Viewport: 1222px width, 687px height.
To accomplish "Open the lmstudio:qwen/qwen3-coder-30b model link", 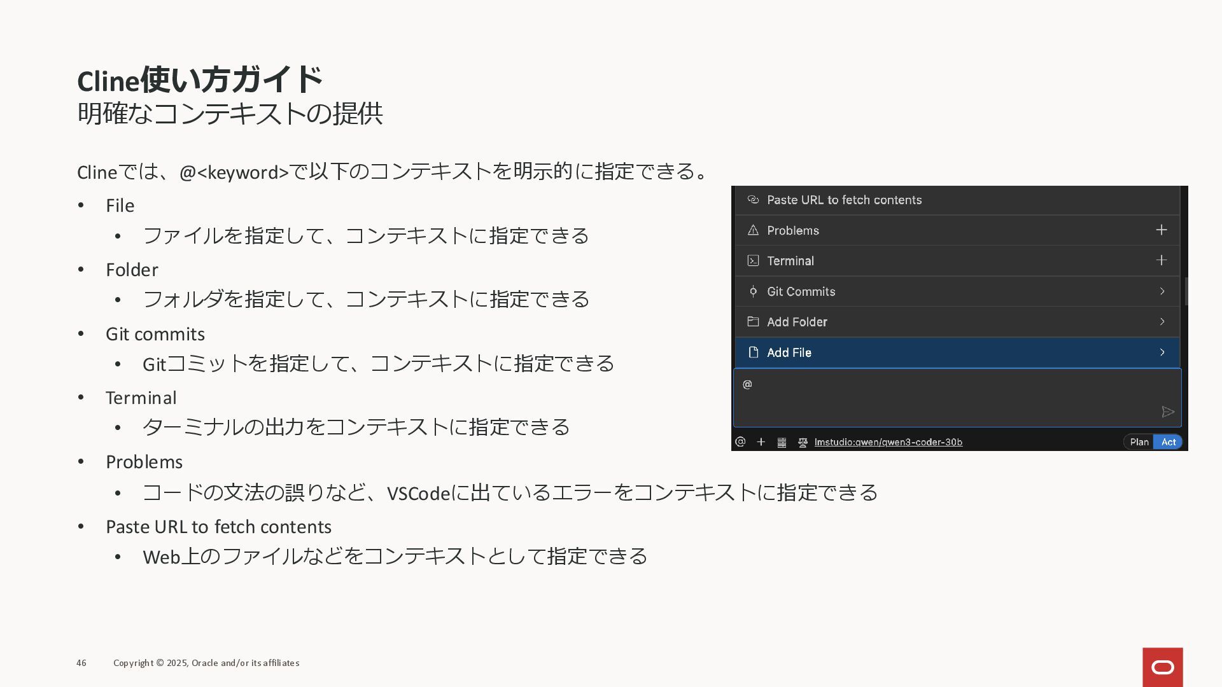I will pyautogui.click(x=888, y=442).
